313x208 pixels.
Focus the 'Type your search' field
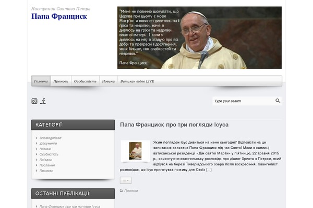pos(244,101)
